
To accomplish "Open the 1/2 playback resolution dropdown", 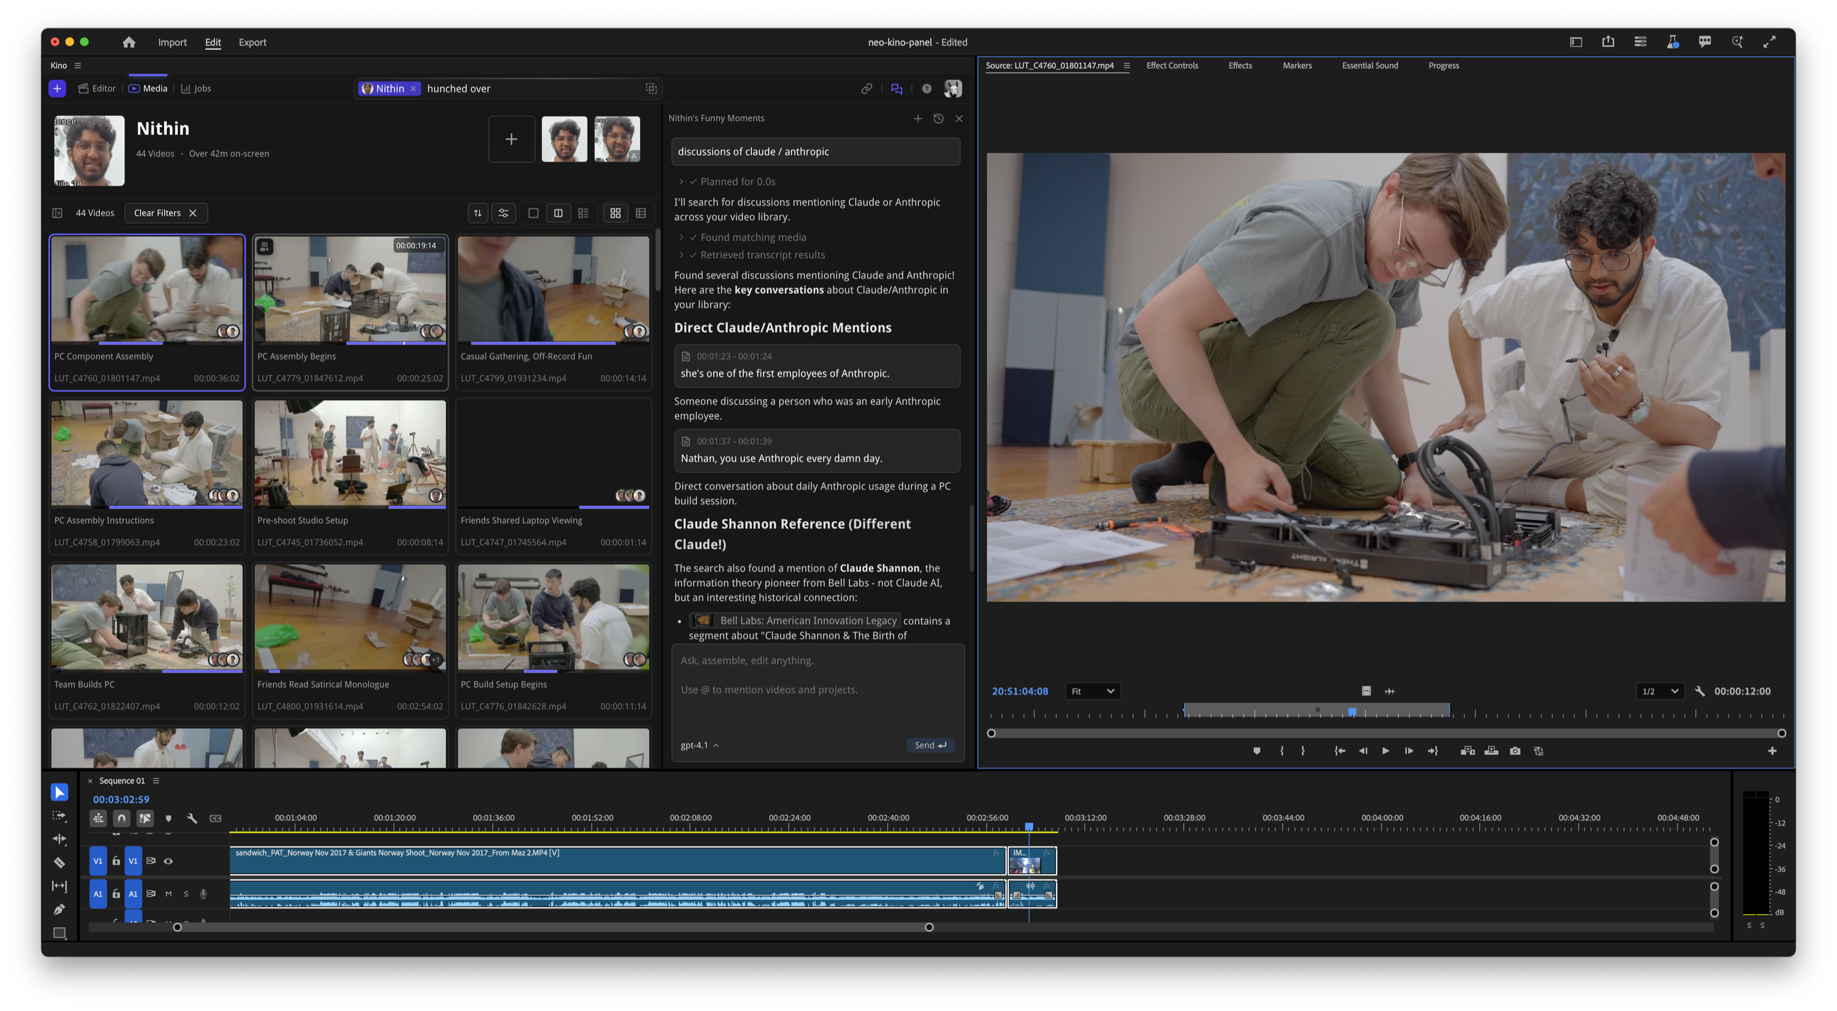I will (x=1660, y=691).
